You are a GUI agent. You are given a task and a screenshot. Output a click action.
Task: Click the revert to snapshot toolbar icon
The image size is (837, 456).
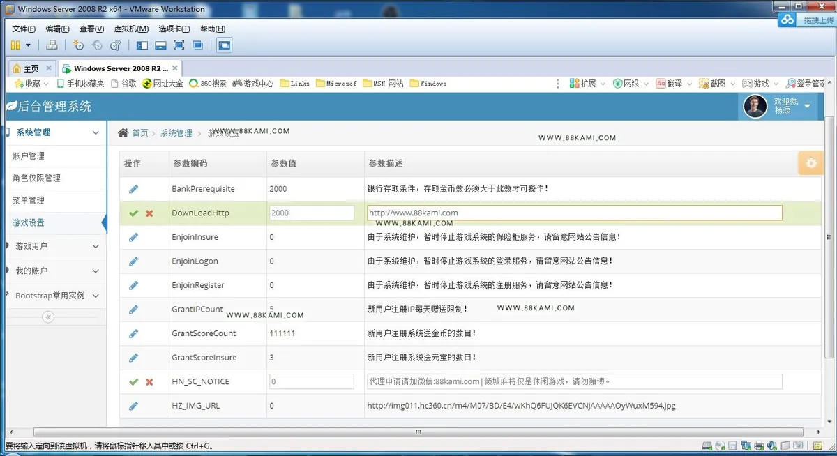click(97, 45)
